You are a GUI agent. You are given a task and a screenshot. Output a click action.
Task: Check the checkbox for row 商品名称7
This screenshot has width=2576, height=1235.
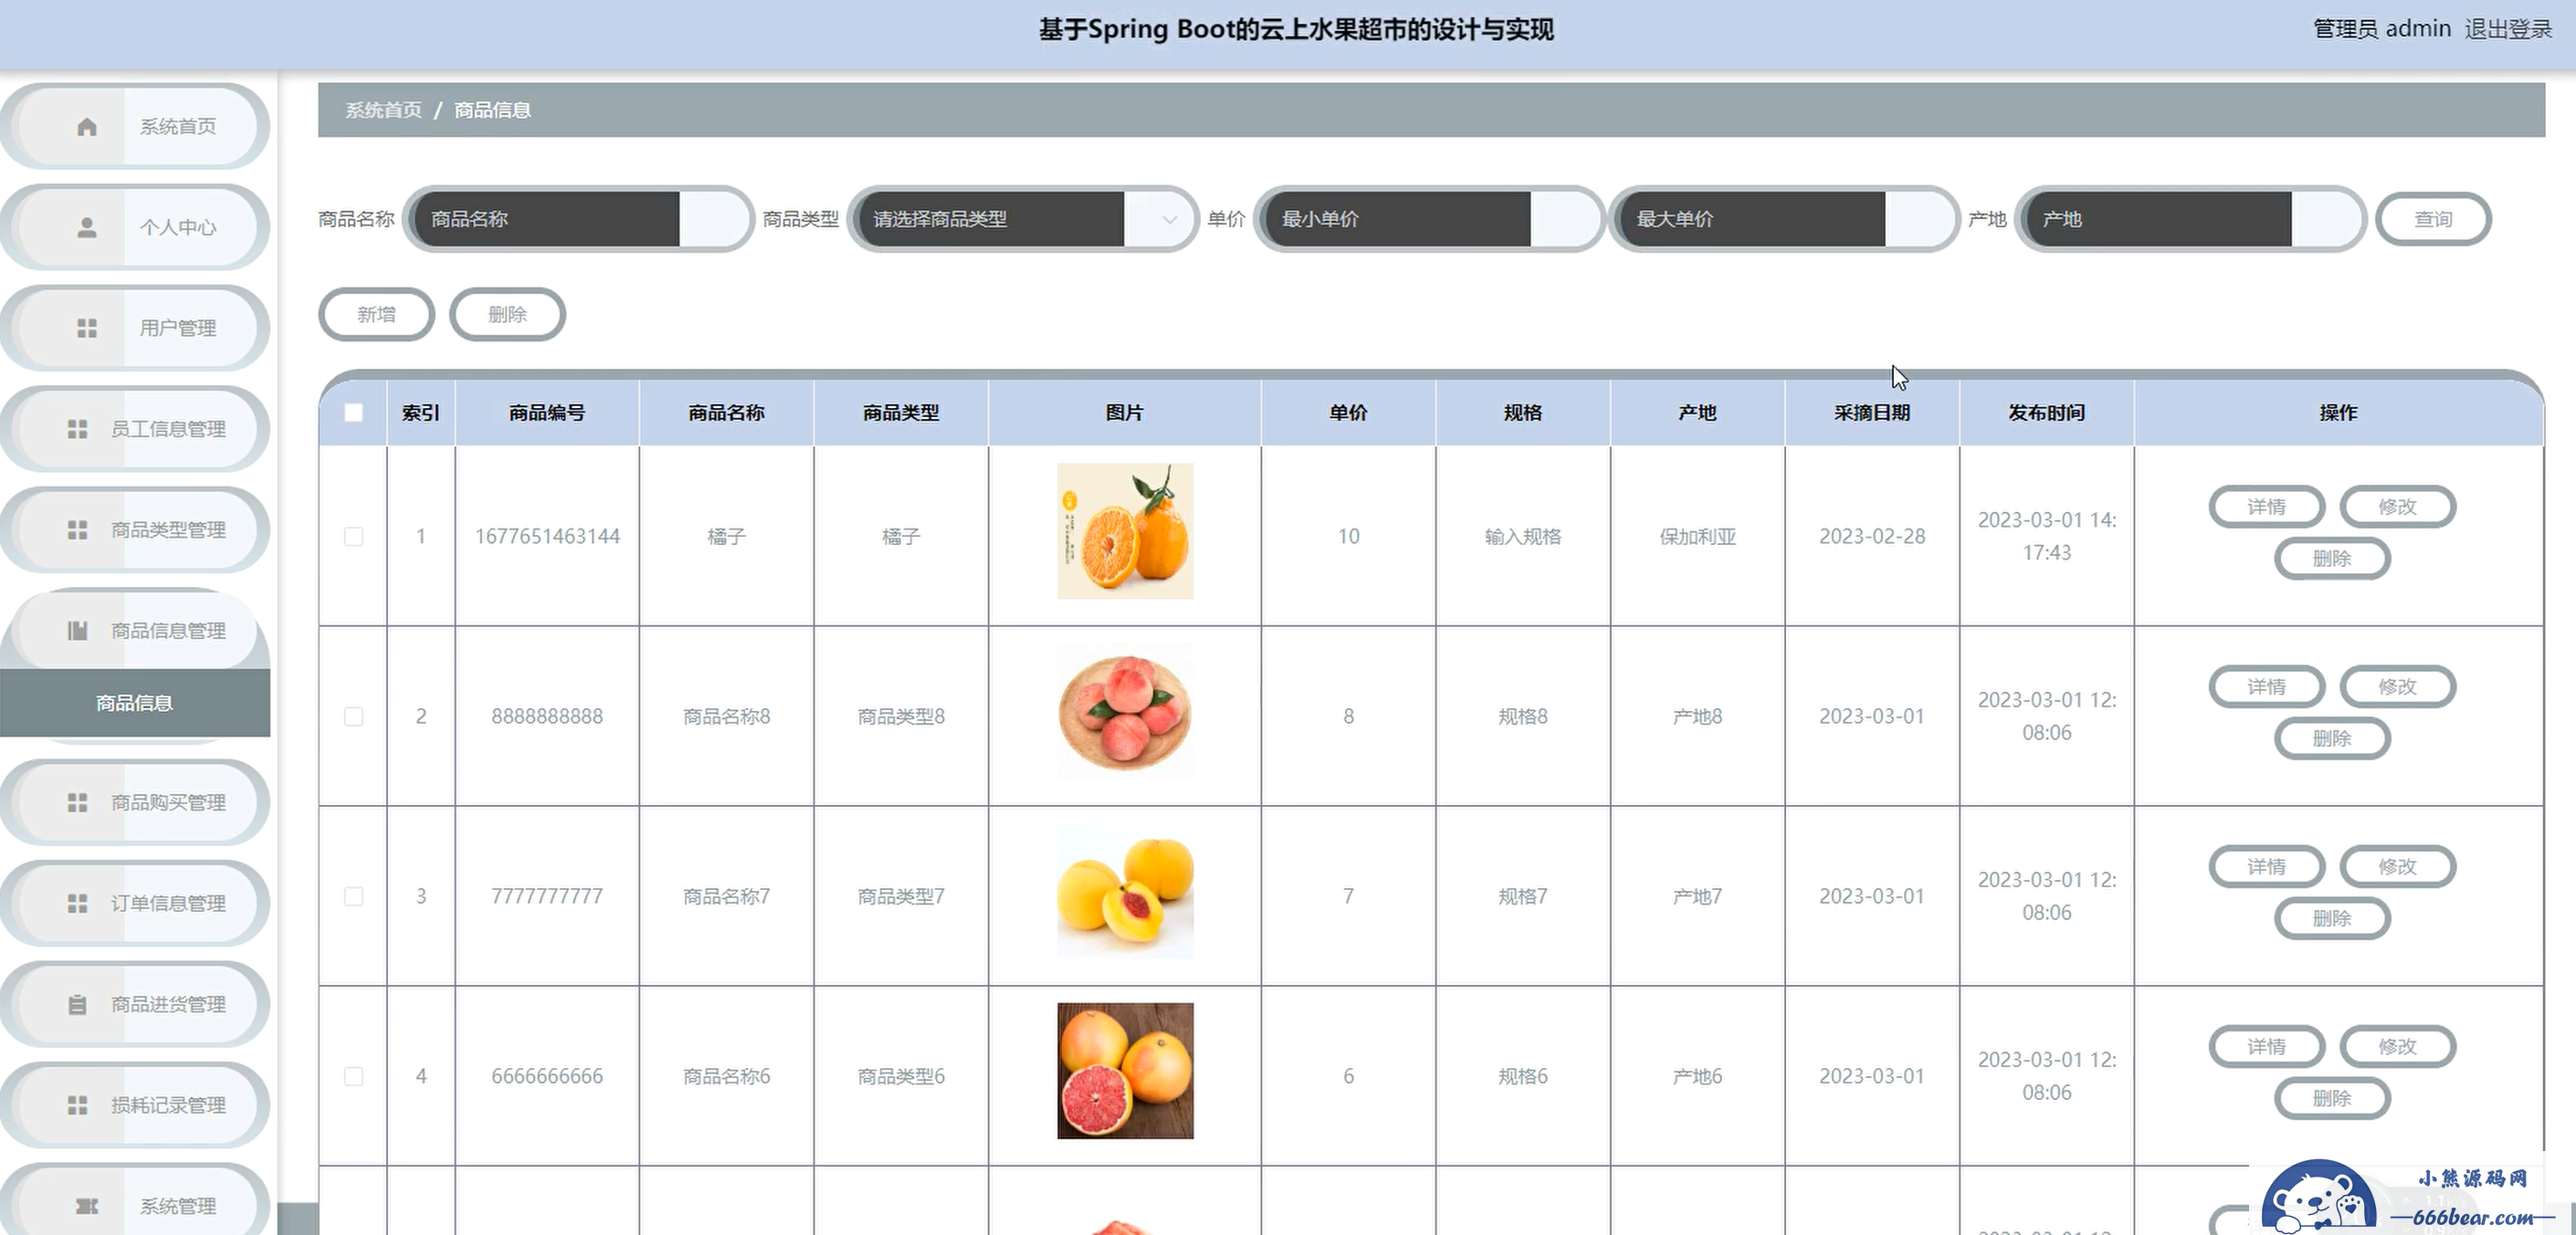[x=354, y=897]
